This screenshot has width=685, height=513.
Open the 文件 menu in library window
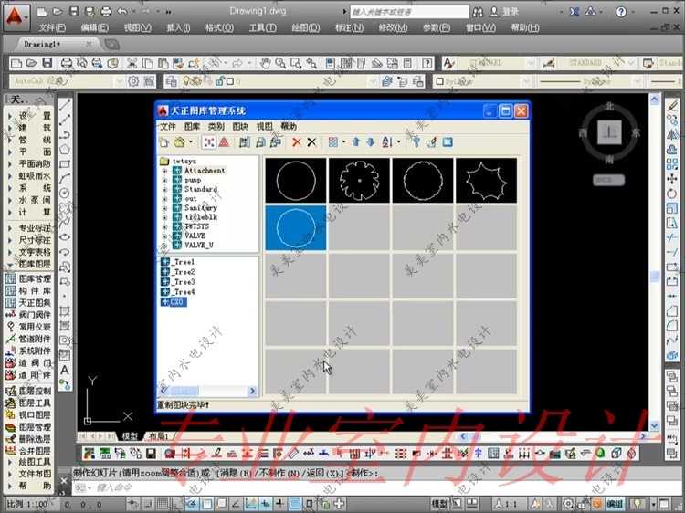pos(167,126)
